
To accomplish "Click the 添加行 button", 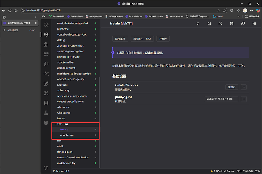I will tap(231, 87).
